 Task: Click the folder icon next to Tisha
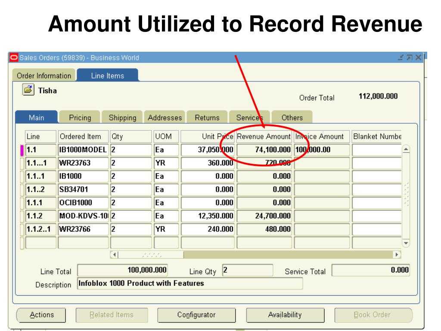pos(28,90)
